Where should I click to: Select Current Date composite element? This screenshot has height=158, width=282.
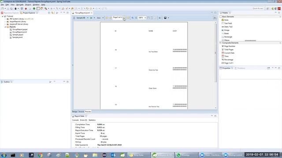[228, 53]
